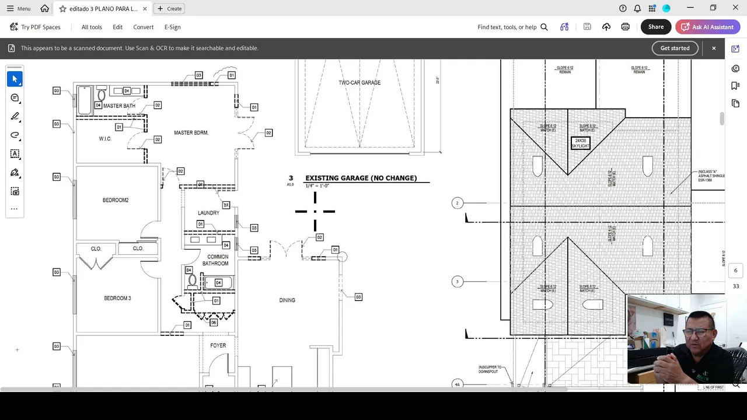Select the Scan & OCR text recognition tool
This screenshot has width=747, height=420.
(15, 191)
